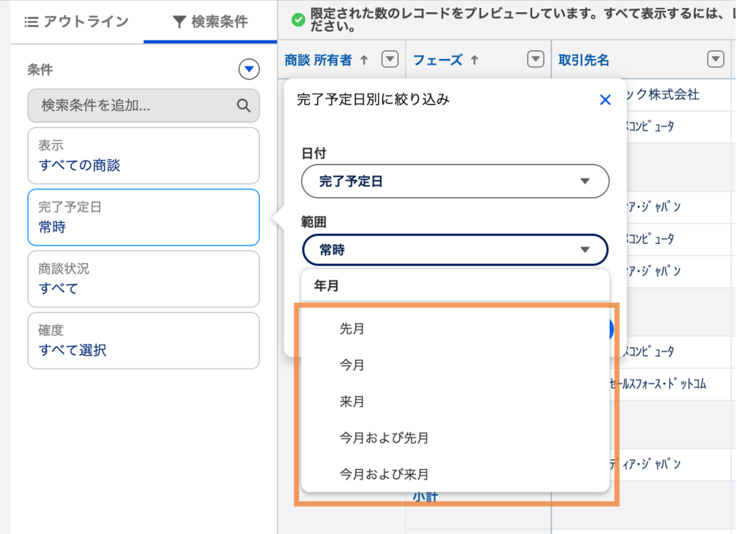This screenshot has height=534, width=737.
Task: Select 先月 from the range list
Action: [x=352, y=329]
